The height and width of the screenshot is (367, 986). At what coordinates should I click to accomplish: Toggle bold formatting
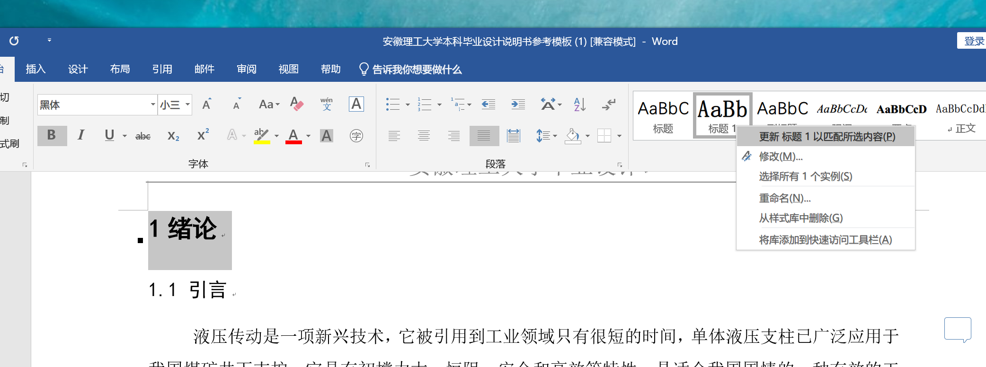52,136
